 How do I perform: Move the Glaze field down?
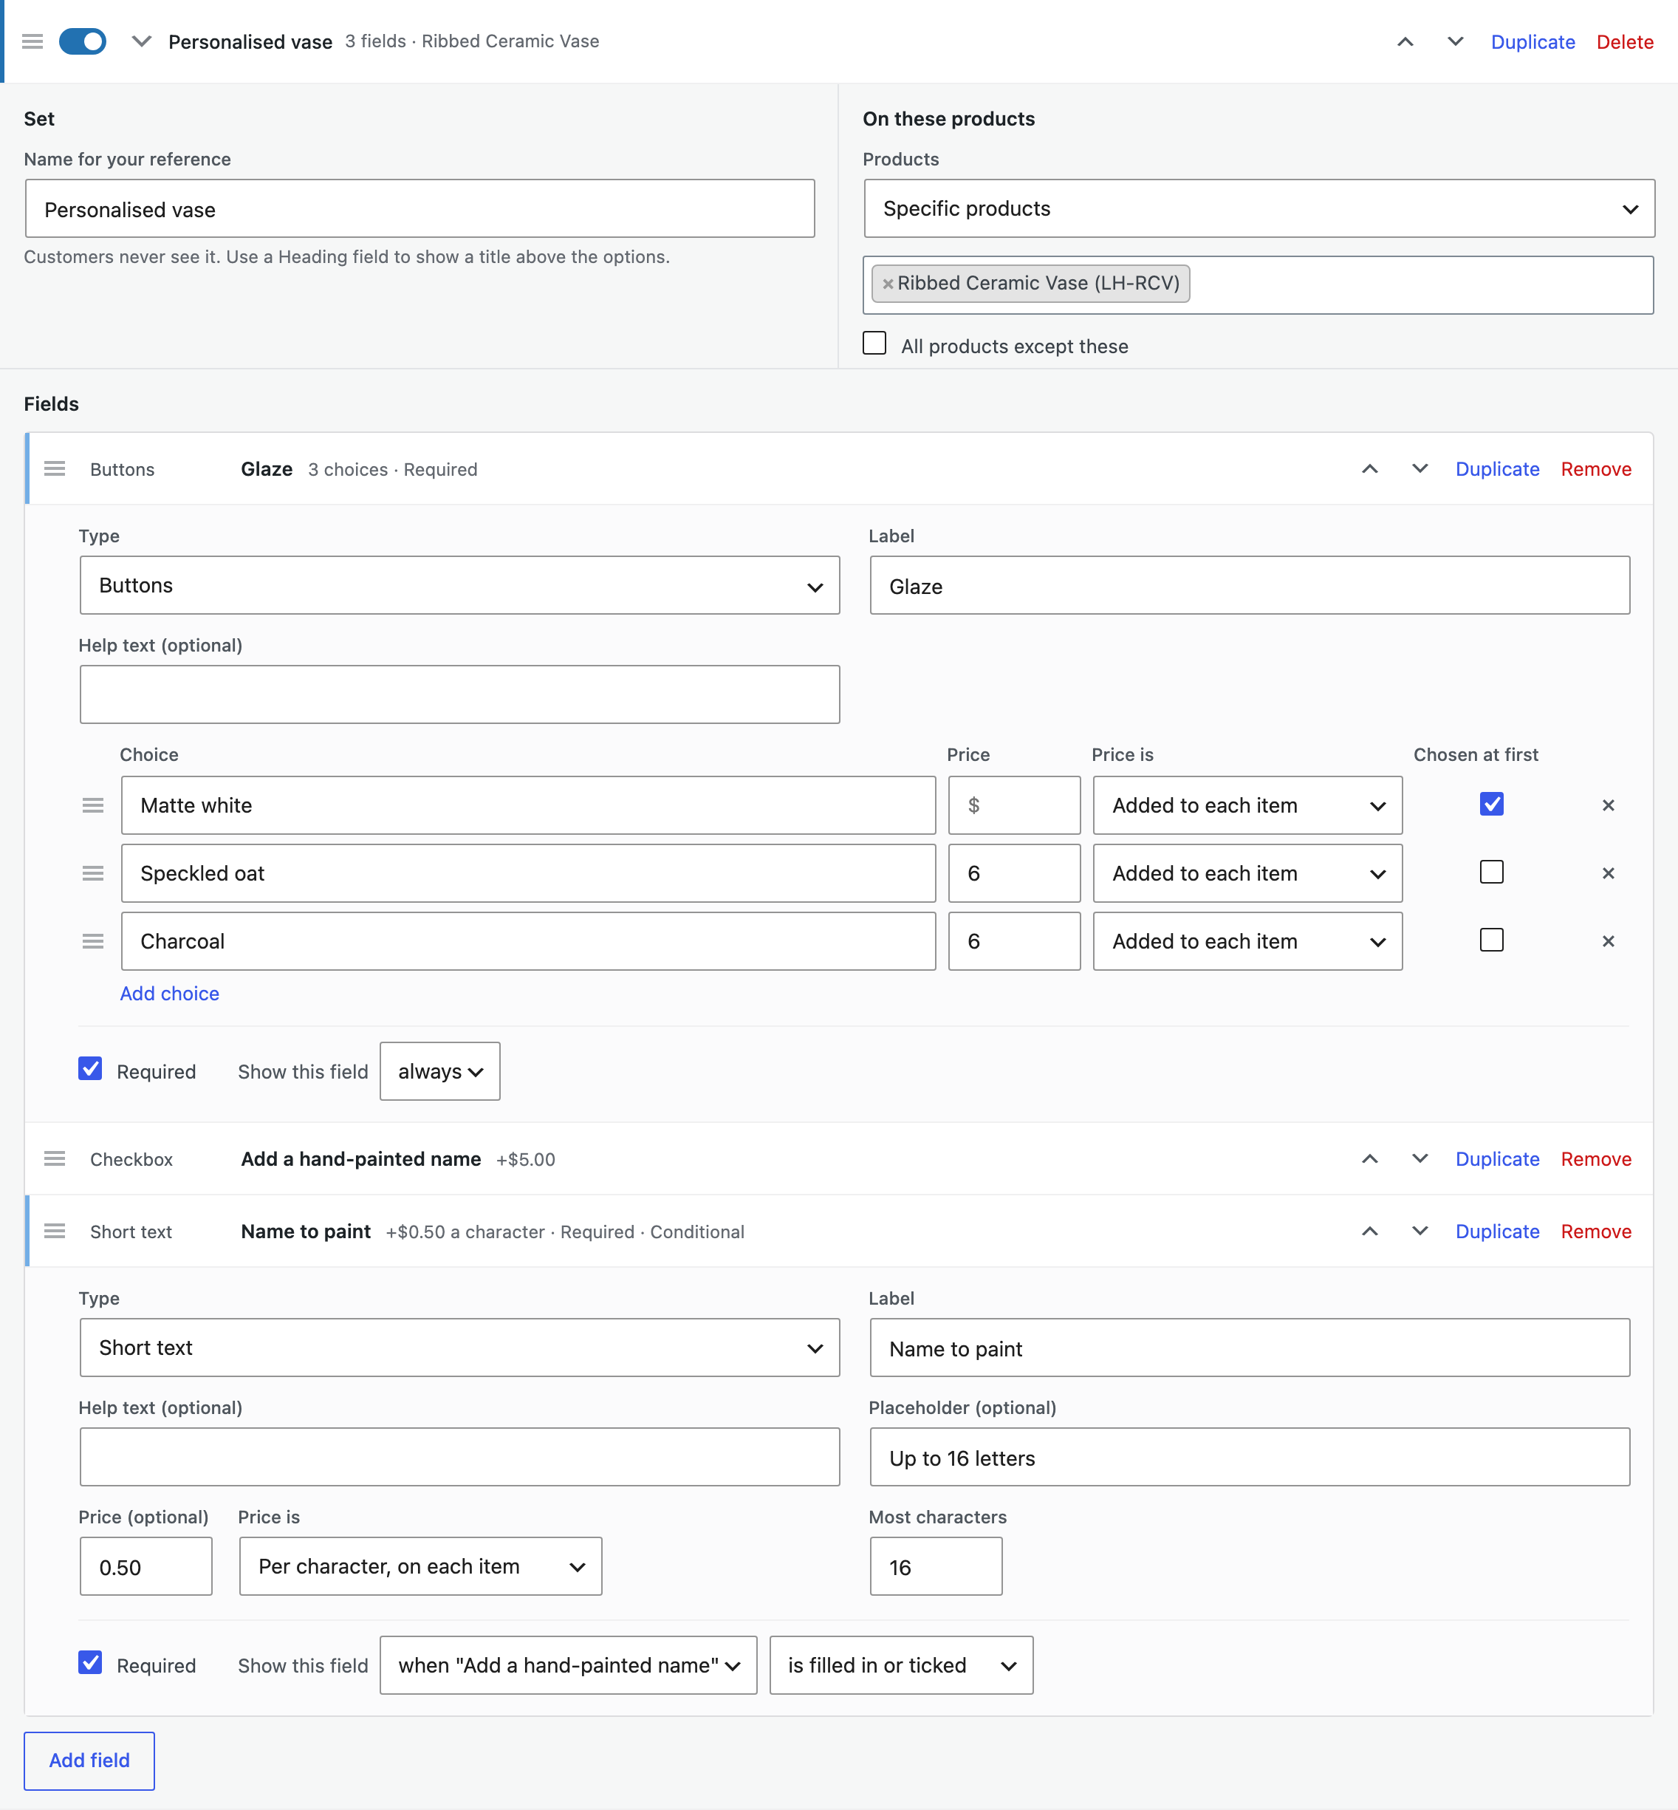1420,468
